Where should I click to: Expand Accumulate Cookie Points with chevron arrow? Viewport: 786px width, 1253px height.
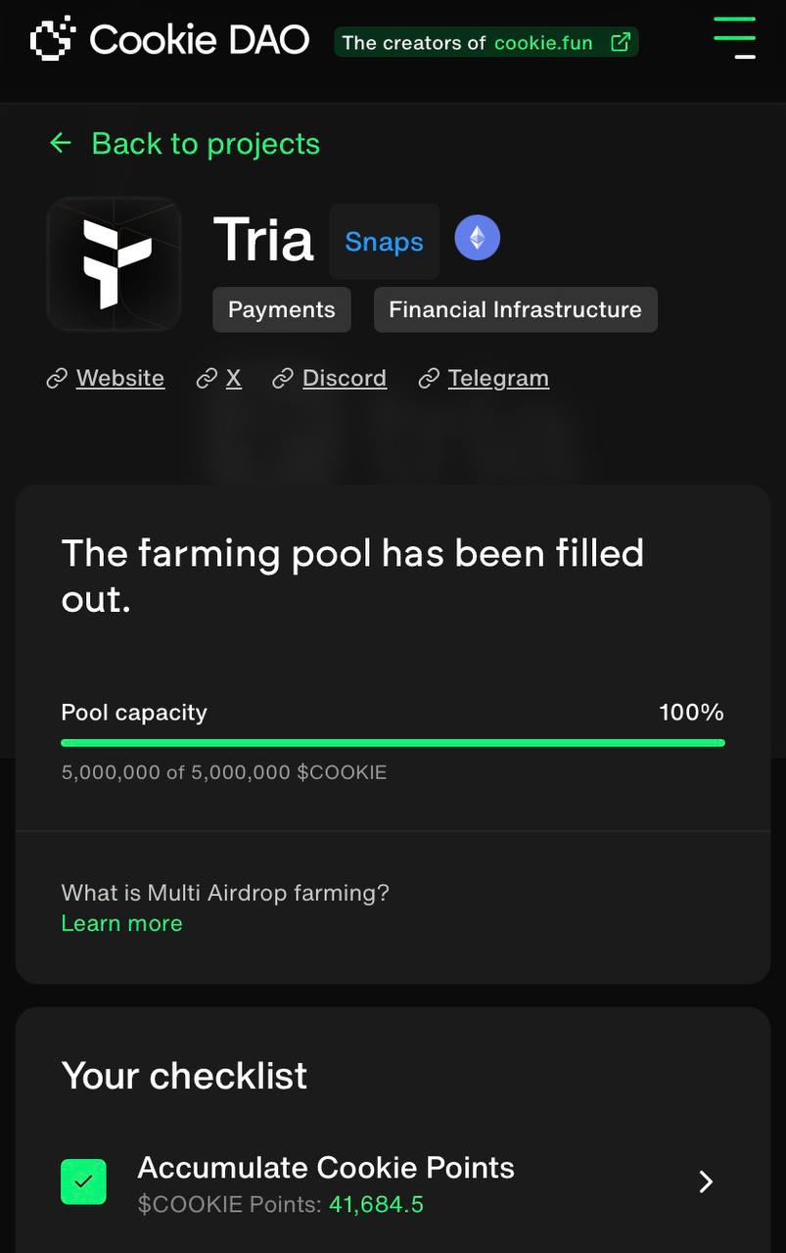(706, 1183)
